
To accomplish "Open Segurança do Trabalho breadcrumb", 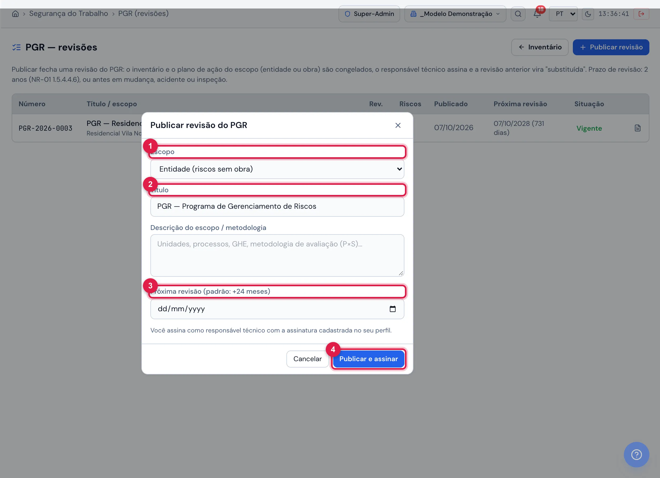I will coord(68,14).
